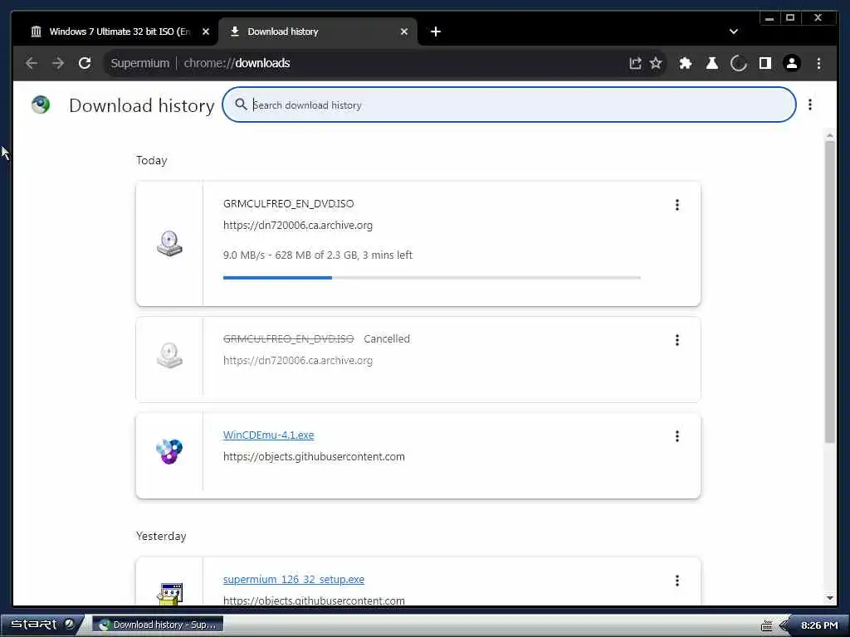Go back with the browser back arrow
The width and height of the screenshot is (850, 637).
click(32, 63)
